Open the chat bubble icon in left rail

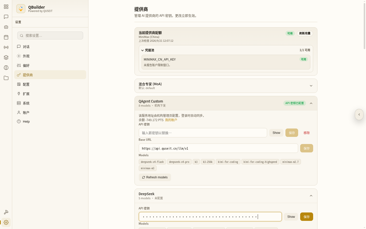(x=6, y=17)
